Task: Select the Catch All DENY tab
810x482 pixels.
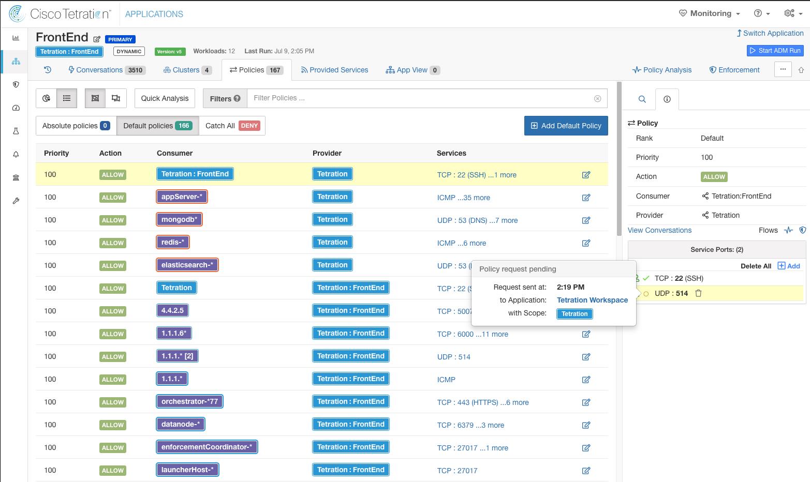Action: pyautogui.click(x=232, y=126)
